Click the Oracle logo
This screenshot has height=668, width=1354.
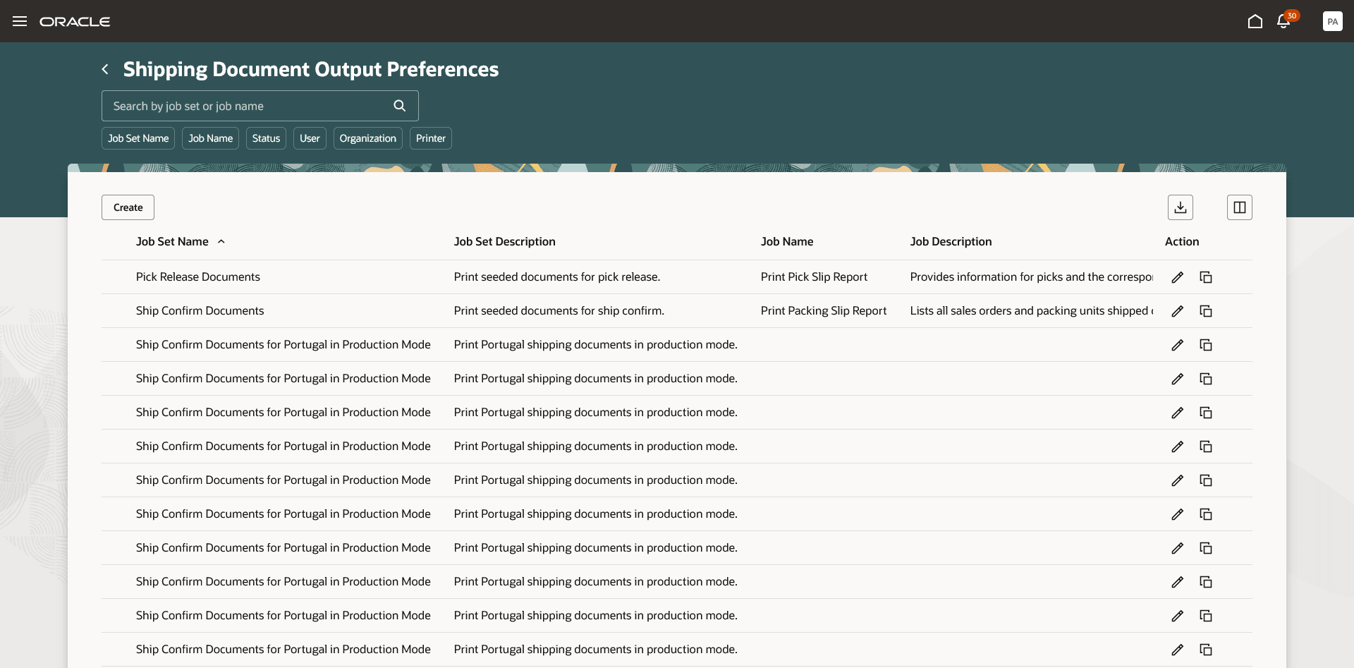tap(75, 21)
